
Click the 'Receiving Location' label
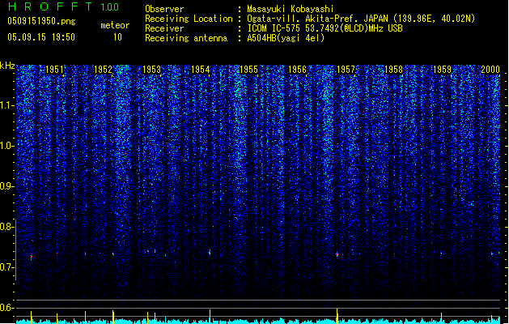(189, 19)
